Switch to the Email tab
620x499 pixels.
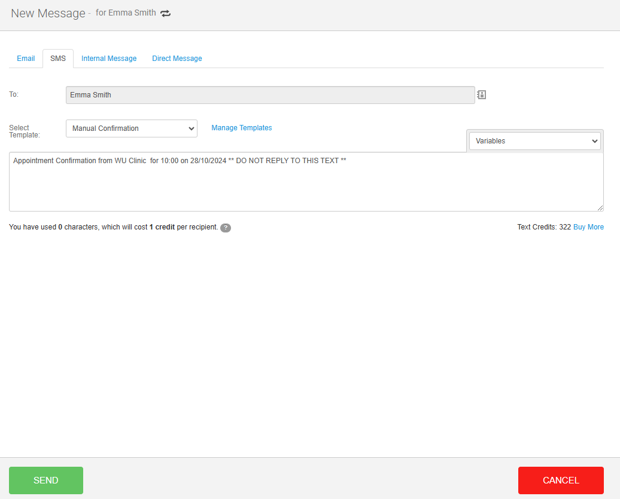point(26,59)
